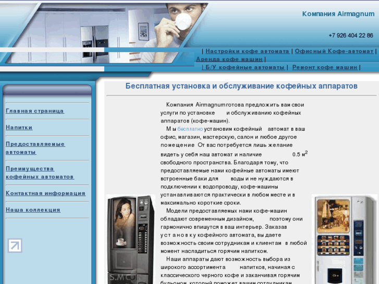The image size is (379, 284).
Task: Open Предоставляемые автоматы in the sidebar
Action: click(x=35, y=148)
